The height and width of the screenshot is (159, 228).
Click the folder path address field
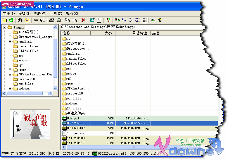pyautogui.click(x=131, y=27)
